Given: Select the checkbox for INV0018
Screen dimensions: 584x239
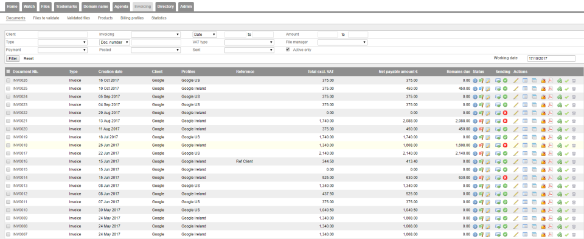Looking at the screenshot, I should point(8,145).
